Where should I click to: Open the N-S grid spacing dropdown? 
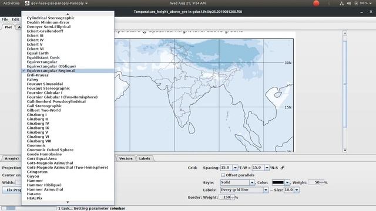[267, 168]
